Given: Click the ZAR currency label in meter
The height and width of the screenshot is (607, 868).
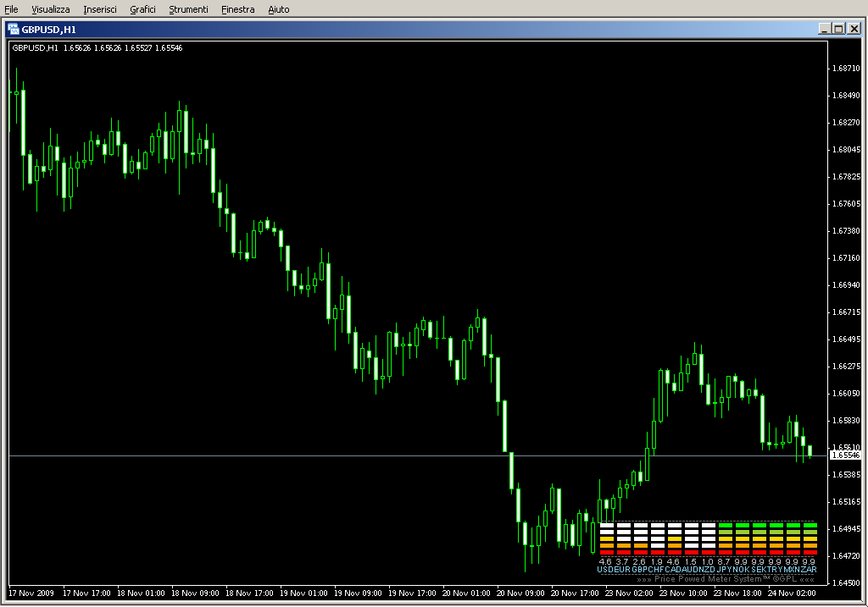Looking at the screenshot, I should pyautogui.click(x=809, y=570).
